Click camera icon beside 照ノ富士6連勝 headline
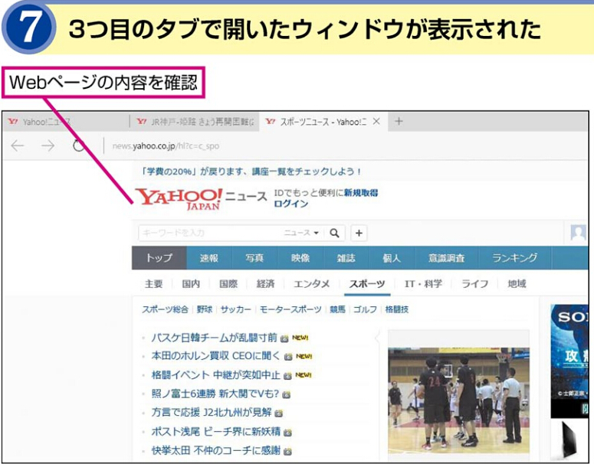This screenshot has width=594, height=464. (287, 395)
